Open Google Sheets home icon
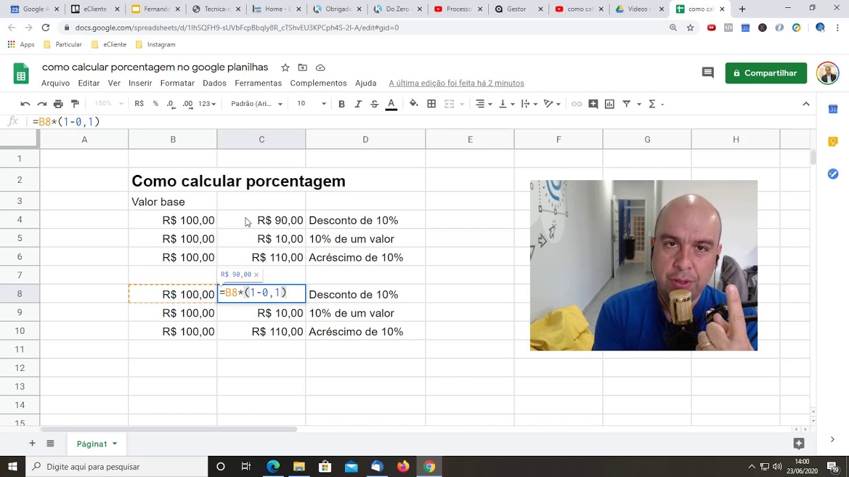 (21, 74)
